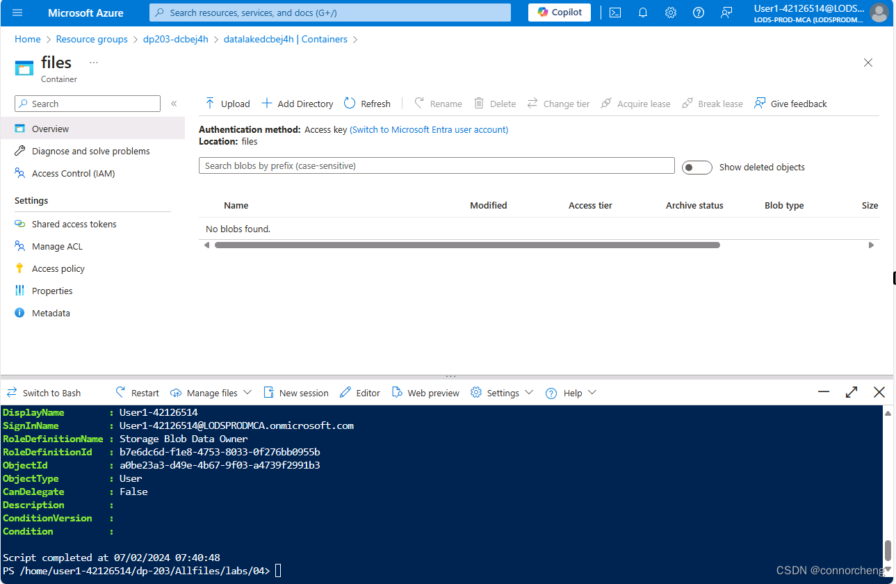Open the Cloud Shell Editor
Screen dimensions: 896x584
(360, 393)
